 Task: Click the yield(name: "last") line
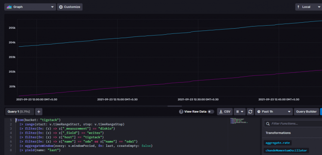click(40, 150)
